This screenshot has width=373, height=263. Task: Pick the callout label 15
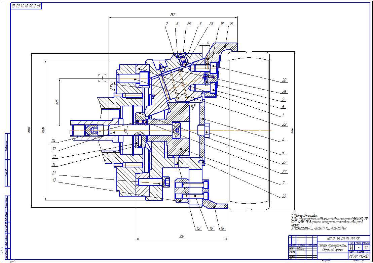click(x=231, y=24)
